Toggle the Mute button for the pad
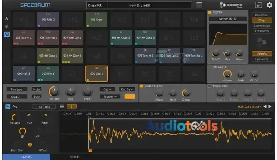 (36, 89)
